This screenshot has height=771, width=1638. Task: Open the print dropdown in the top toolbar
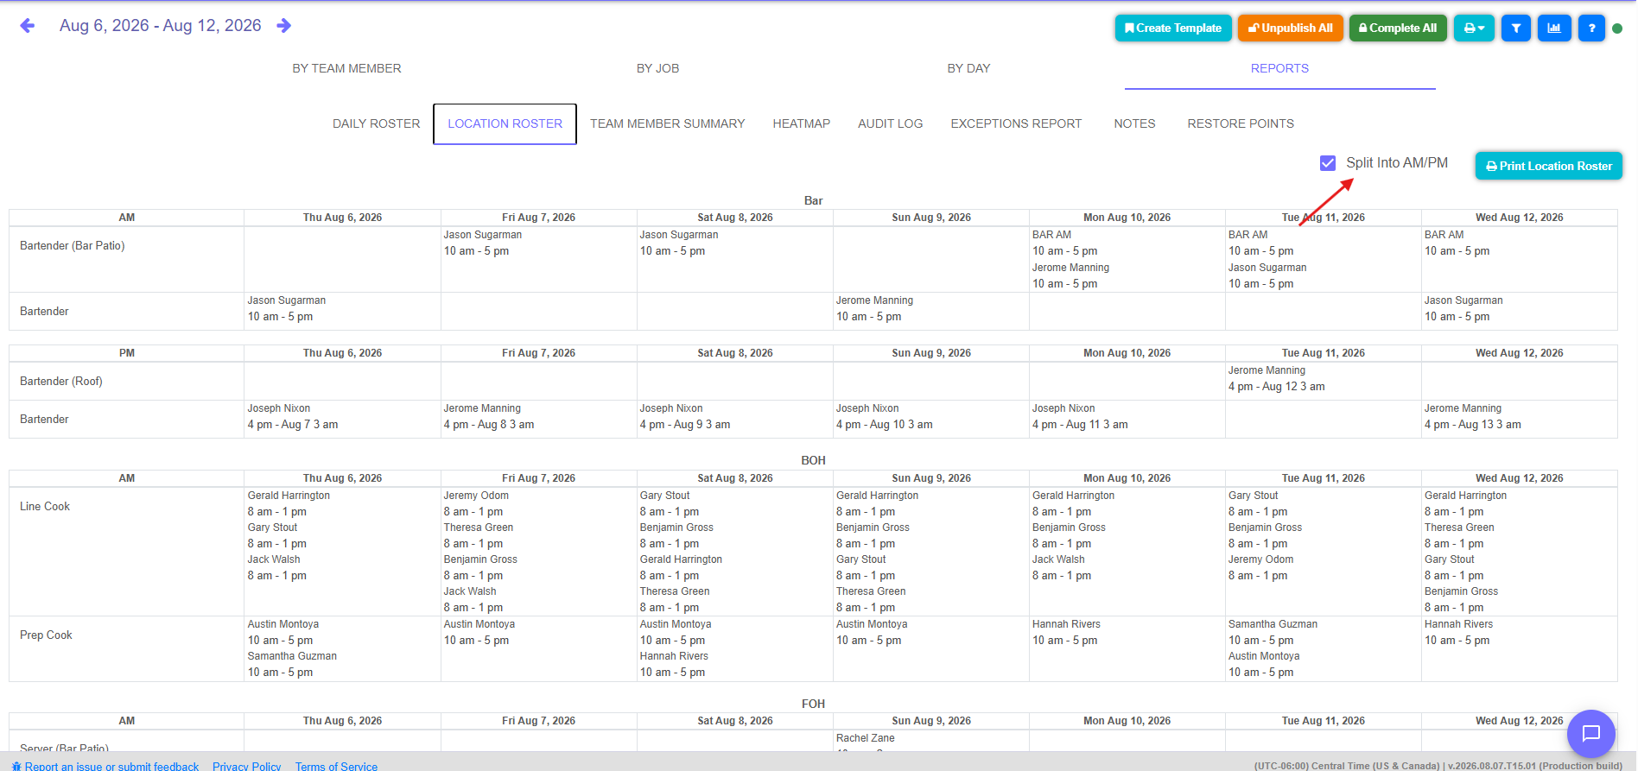[x=1474, y=28]
